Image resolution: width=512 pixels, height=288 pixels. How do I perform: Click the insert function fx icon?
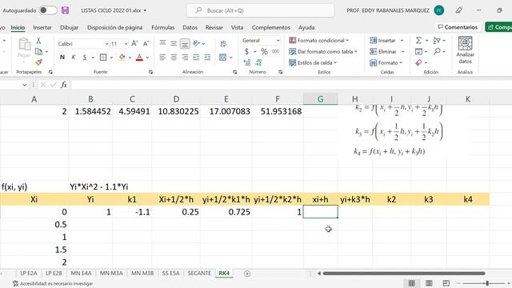point(64,85)
